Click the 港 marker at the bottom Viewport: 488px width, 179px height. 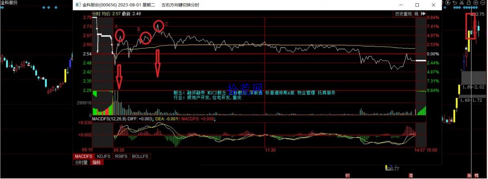click(x=411, y=176)
